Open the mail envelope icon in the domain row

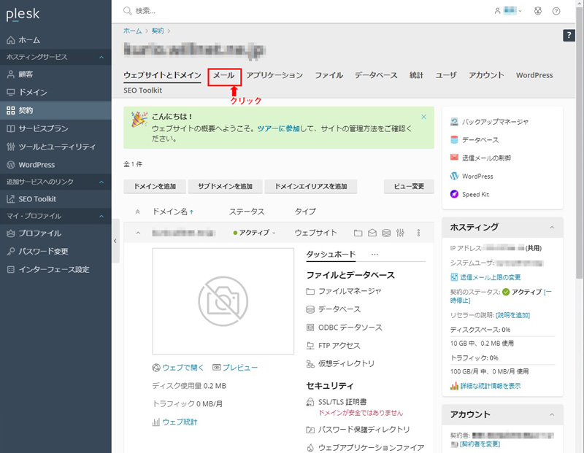click(x=372, y=233)
